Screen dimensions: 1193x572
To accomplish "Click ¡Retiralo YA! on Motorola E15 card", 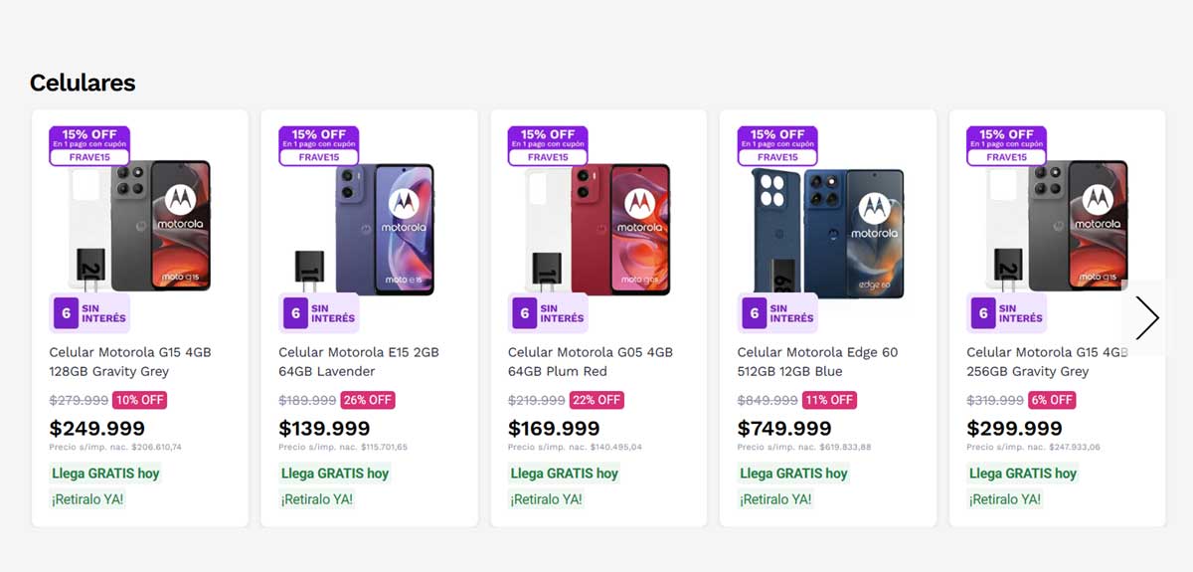I will point(317,499).
